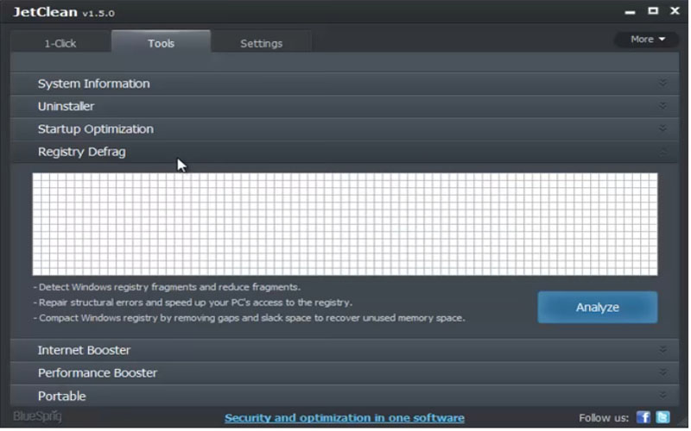The image size is (691, 431).
Task: Open the Security and optimization software link
Action: coord(345,418)
